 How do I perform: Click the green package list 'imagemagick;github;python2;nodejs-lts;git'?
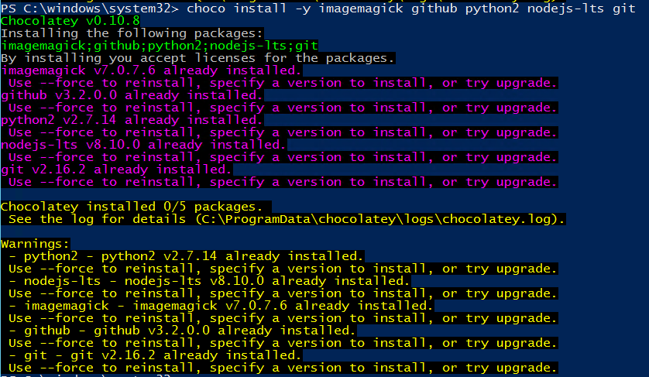pyautogui.click(x=160, y=46)
